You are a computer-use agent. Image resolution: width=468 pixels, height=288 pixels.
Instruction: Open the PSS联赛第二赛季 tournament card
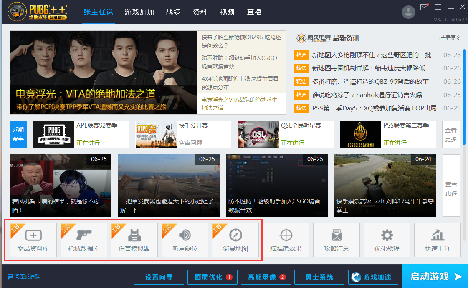[x=388, y=134]
